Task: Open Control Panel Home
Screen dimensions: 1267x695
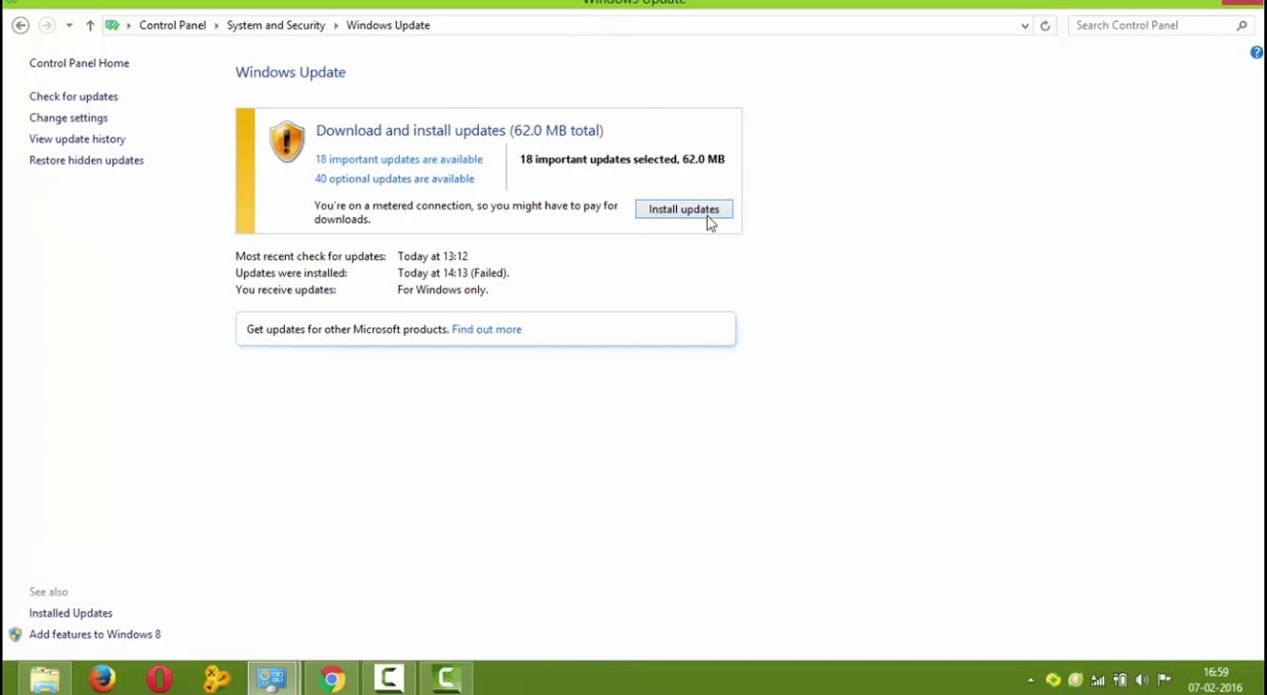Action: (x=79, y=63)
